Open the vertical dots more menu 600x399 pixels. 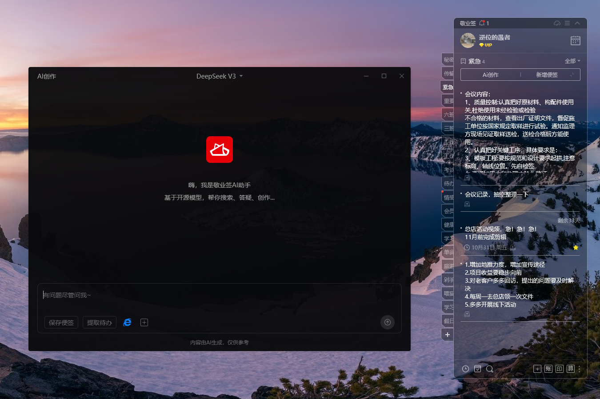coord(580,369)
